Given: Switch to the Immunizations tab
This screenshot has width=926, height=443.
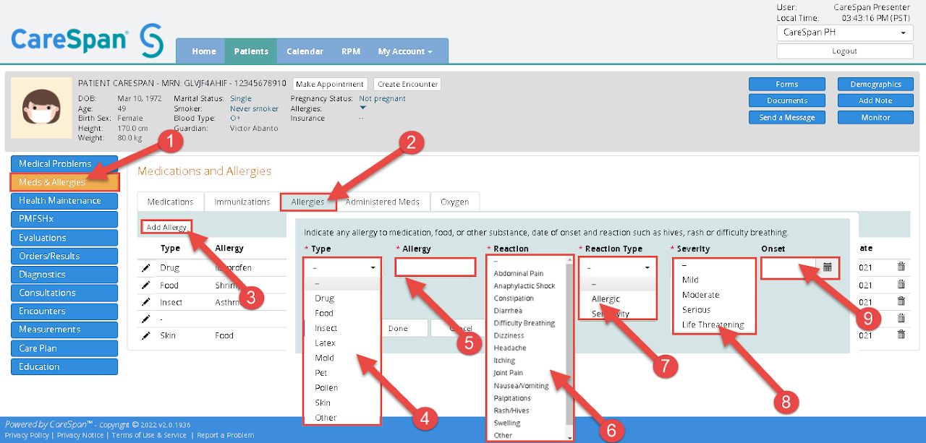Looking at the screenshot, I should (x=242, y=202).
